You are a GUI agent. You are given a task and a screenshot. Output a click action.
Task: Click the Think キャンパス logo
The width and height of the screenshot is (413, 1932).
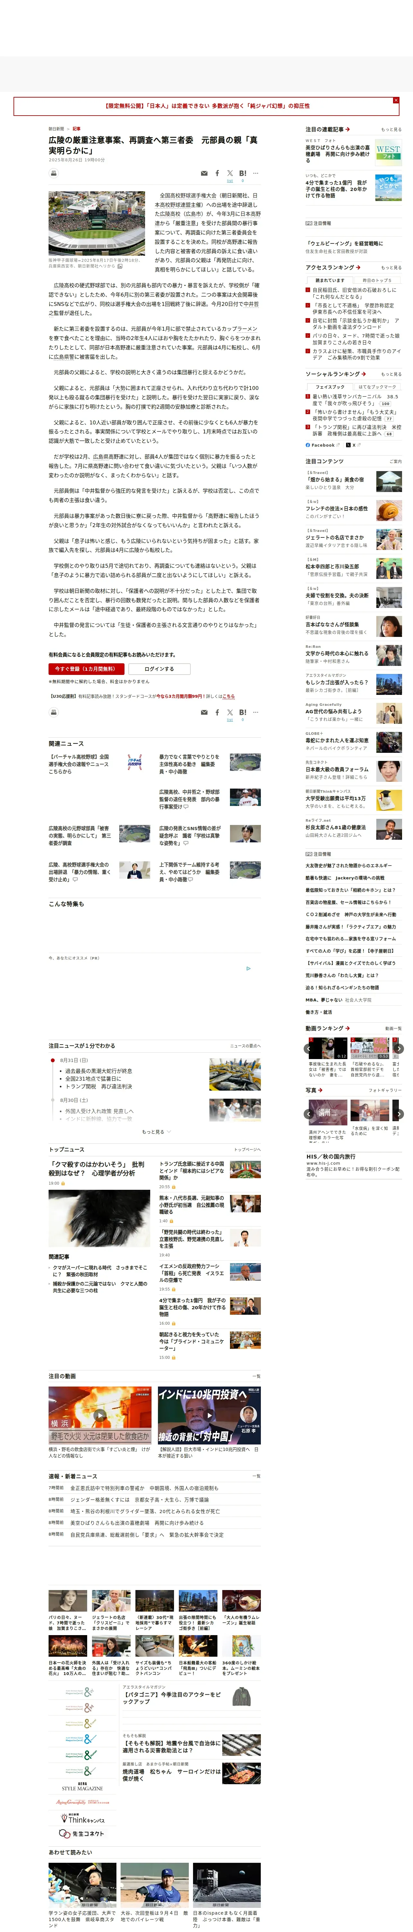tap(82, 1819)
